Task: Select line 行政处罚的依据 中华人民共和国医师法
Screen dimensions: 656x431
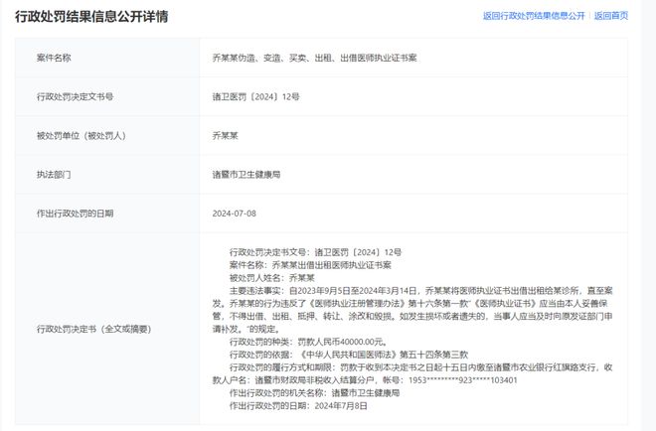Action: point(349,355)
